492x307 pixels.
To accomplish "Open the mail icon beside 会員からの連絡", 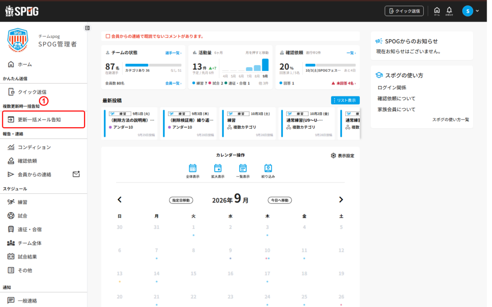I will [76, 174].
